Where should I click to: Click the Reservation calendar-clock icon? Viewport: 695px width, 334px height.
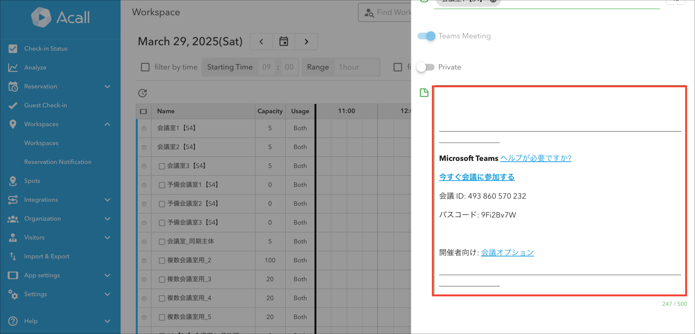point(13,86)
